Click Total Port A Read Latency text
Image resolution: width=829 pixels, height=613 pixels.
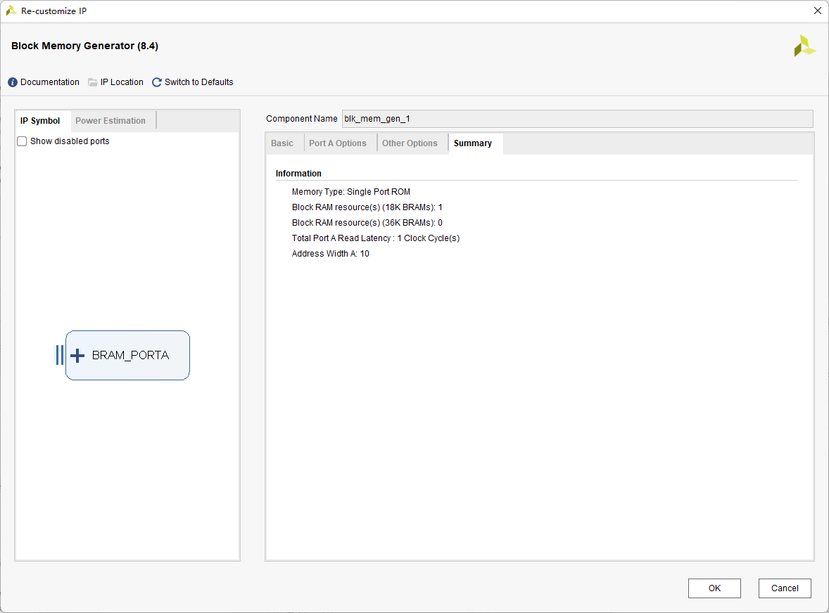coord(375,238)
